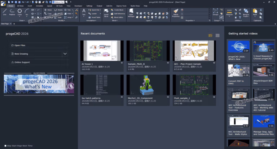The height and width of the screenshot is (149, 277).
Task: Add a new tab with plus button
Action: [14, 24]
